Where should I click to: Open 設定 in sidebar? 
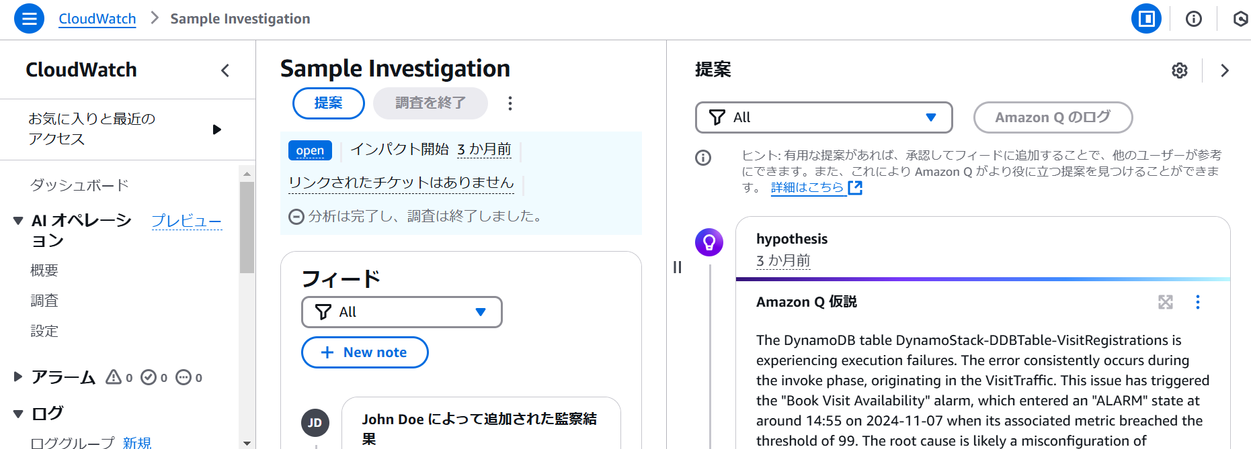pyautogui.click(x=44, y=331)
